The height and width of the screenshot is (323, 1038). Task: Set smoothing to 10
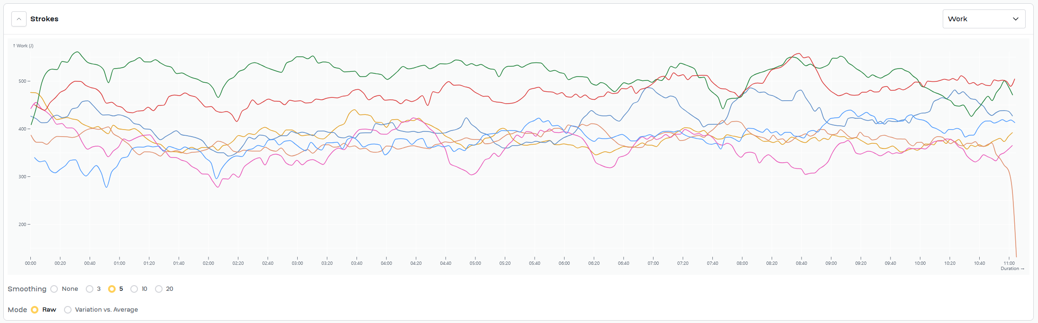134,289
